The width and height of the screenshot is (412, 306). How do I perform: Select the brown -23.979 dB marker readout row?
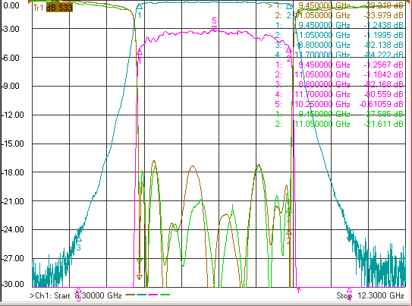click(339, 15)
